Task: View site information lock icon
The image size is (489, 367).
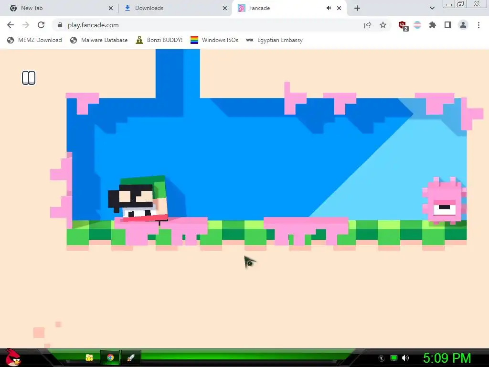Action: click(61, 25)
